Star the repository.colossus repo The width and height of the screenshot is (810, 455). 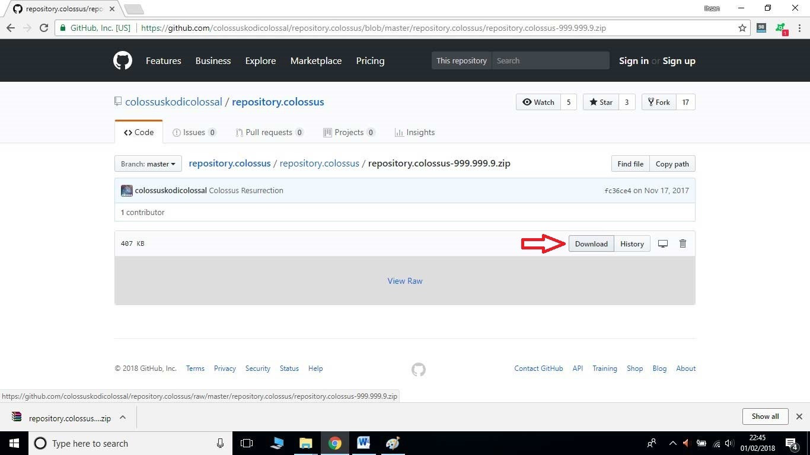(x=601, y=102)
